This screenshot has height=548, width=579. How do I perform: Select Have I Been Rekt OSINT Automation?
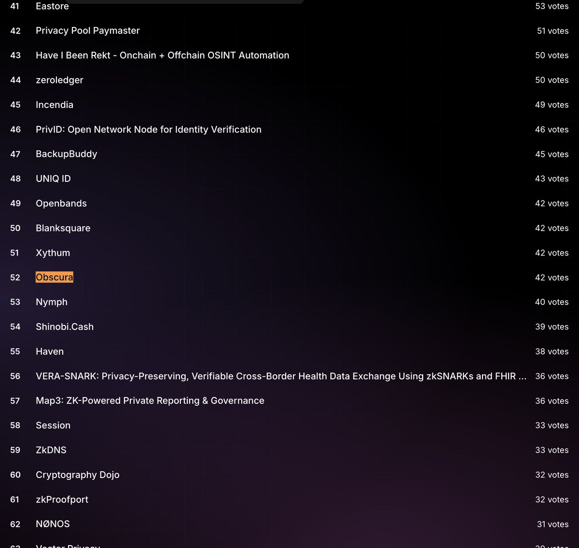coord(163,55)
